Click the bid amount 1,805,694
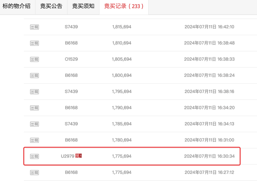 point(122,59)
